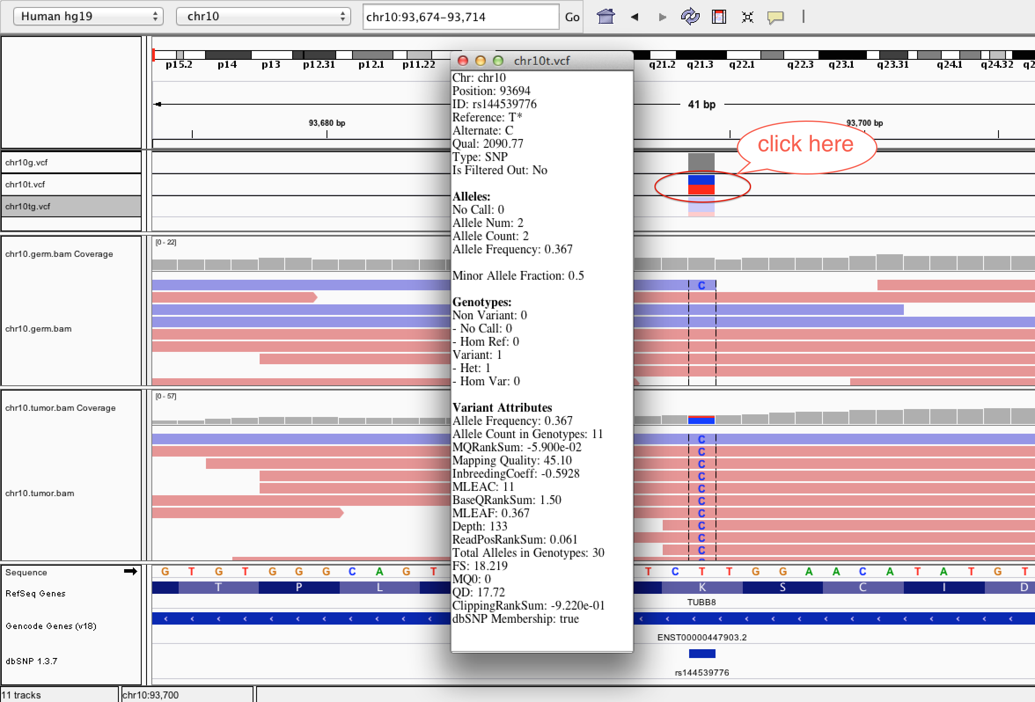Click the 41 bp span label on ruler
1035x702 pixels.
pos(701,105)
